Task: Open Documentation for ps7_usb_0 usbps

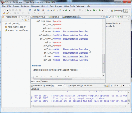Action: 70,60
